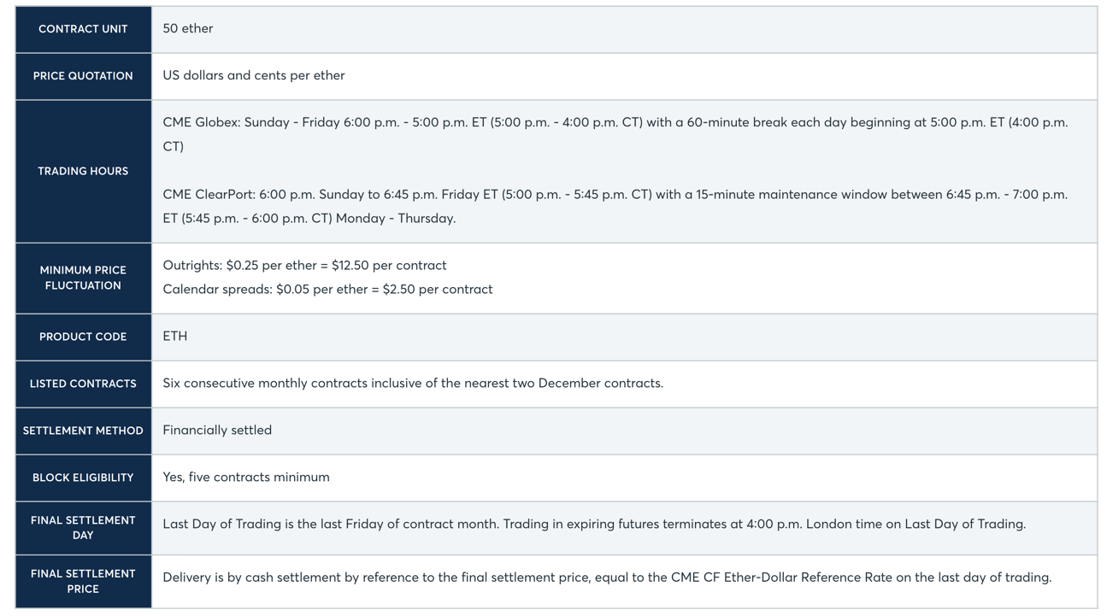
Task: Click the CME ClearPort trading hours paragraph
Action: pos(615,206)
